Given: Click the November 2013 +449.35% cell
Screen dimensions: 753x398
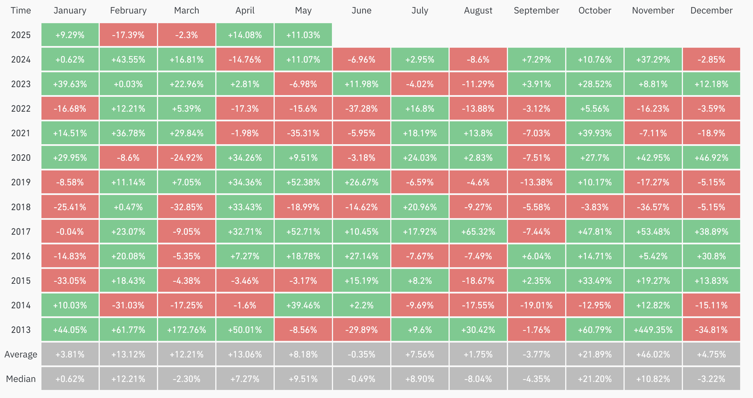Looking at the screenshot, I should (653, 330).
